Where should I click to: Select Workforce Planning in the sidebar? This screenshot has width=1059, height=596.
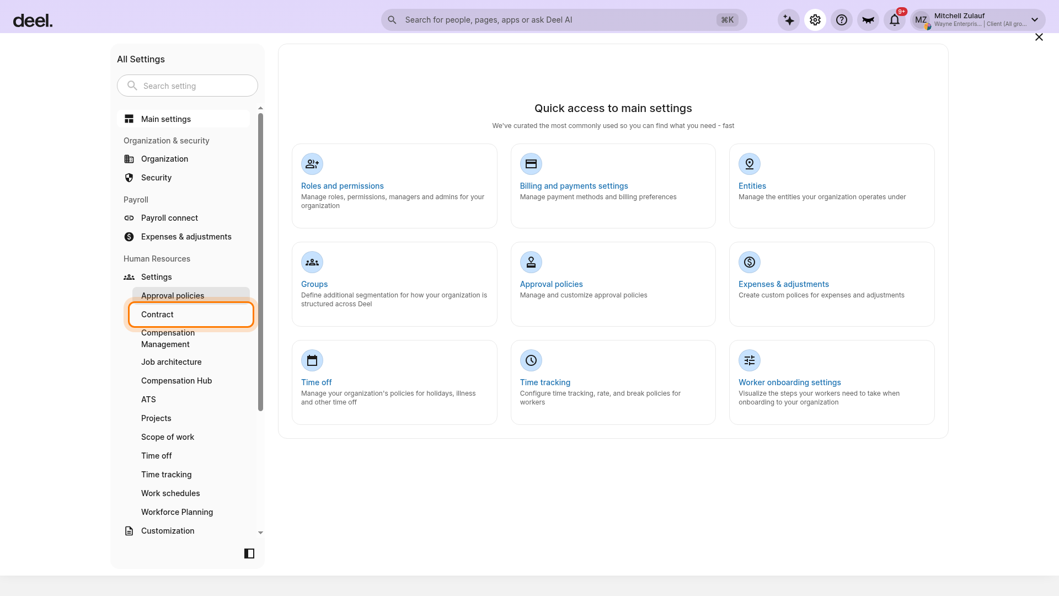[191, 512]
